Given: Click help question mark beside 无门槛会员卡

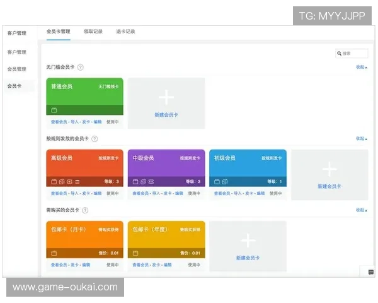Looking at the screenshot, I should (81, 67).
